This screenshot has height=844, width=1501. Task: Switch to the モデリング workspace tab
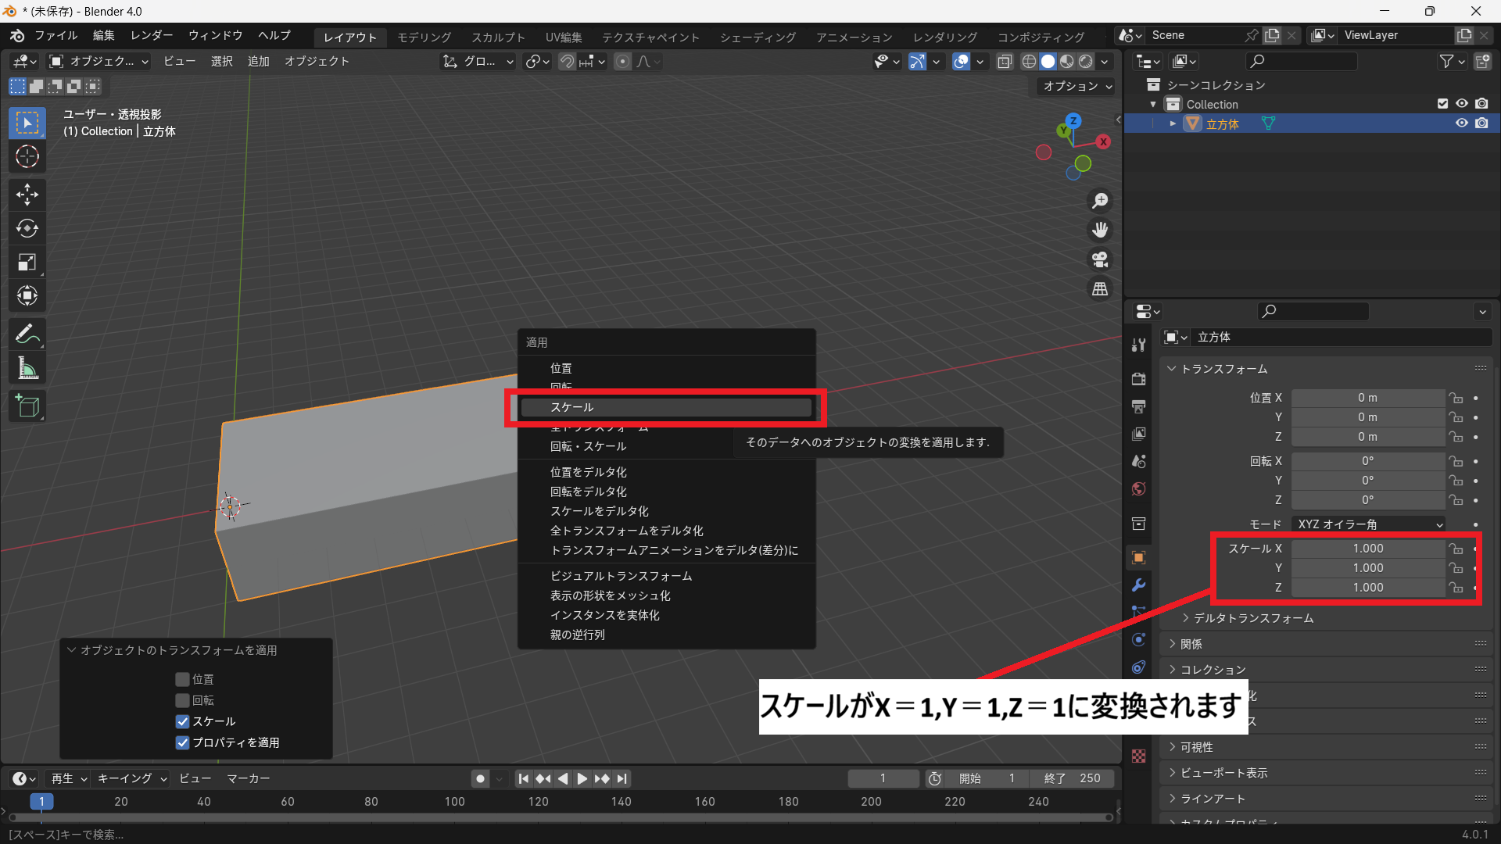click(x=424, y=37)
